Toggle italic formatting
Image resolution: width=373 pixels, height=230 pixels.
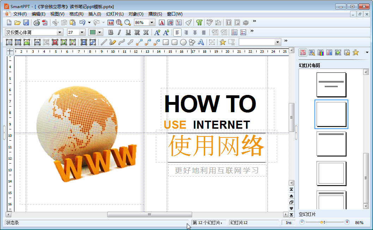click(x=120, y=32)
